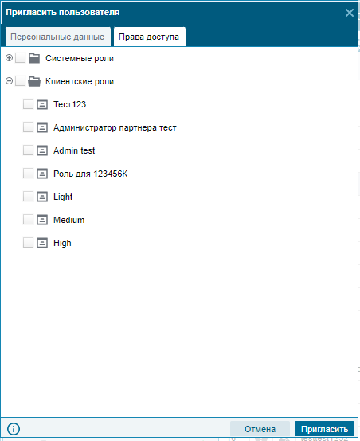
Task: Click the role icon beside Light
Action: pos(42,197)
